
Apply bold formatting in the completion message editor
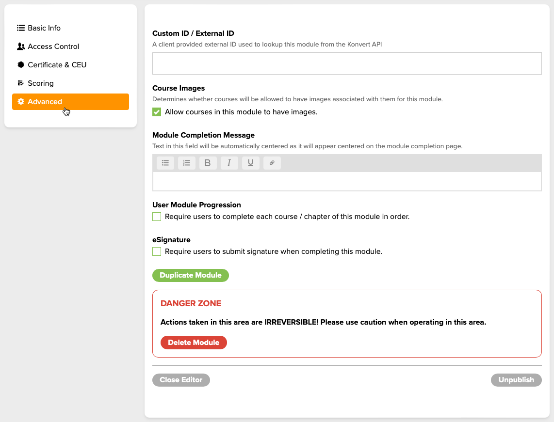point(208,163)
